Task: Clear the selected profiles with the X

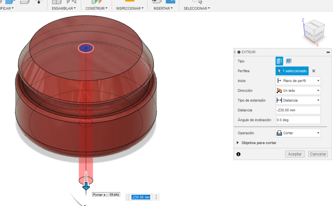Action: [314, 71]
